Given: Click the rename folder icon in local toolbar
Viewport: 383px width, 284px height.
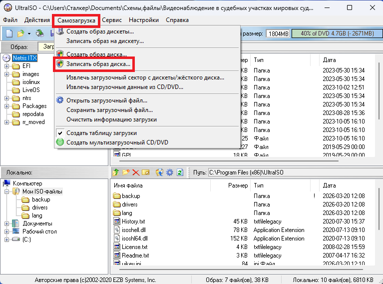Looking at the screenshot, I should (146, 172).
